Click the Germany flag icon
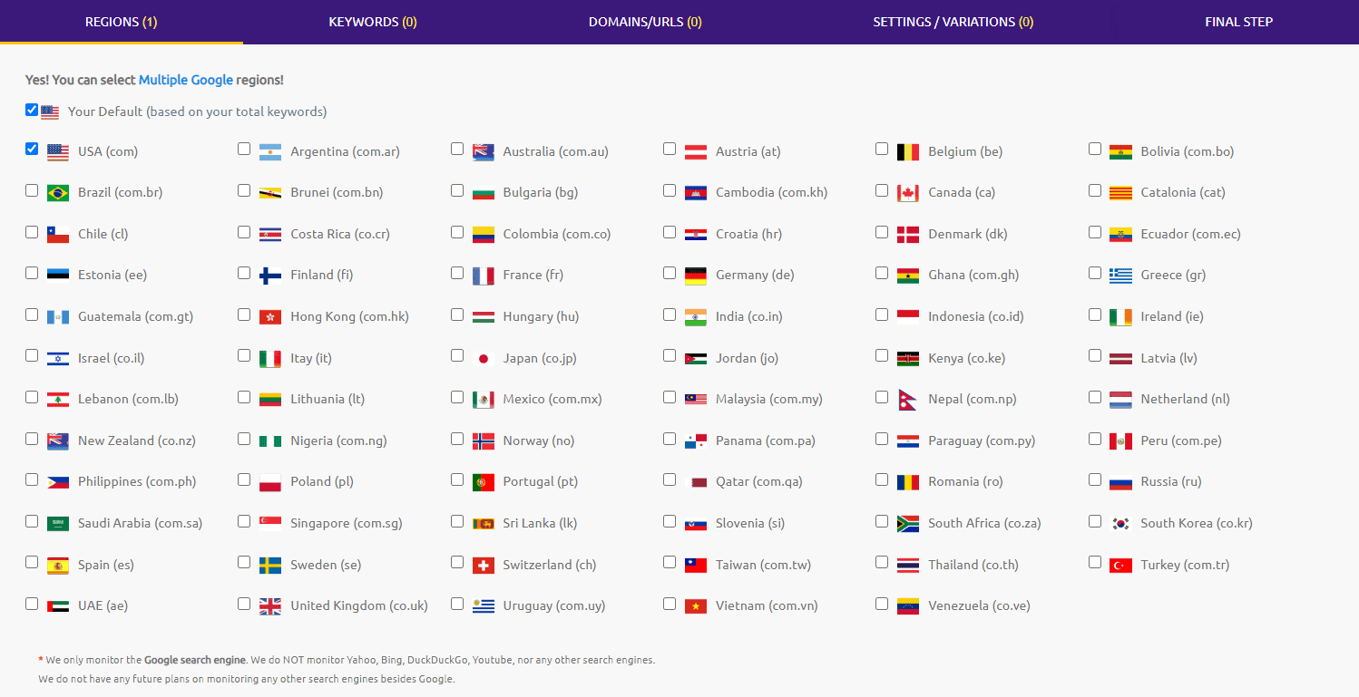 click(x=696, y=276)
